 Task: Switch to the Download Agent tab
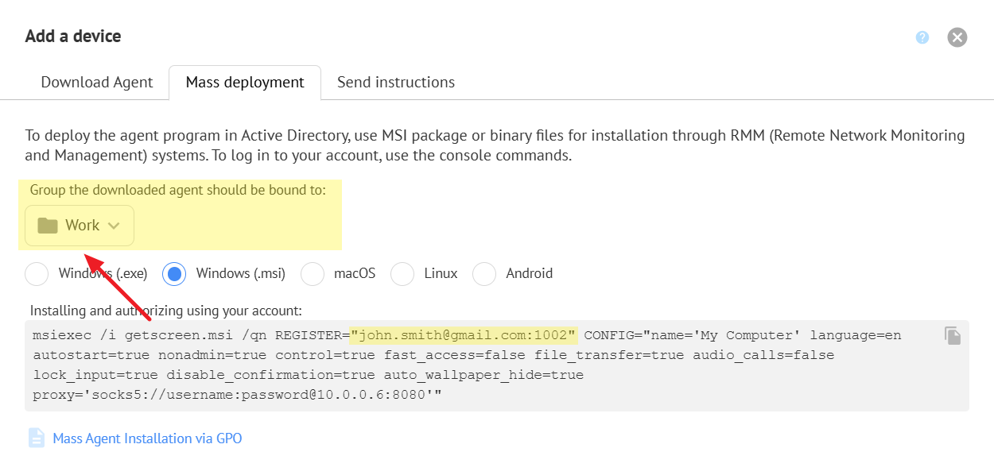pyautogui.click(x=97, y=83)
